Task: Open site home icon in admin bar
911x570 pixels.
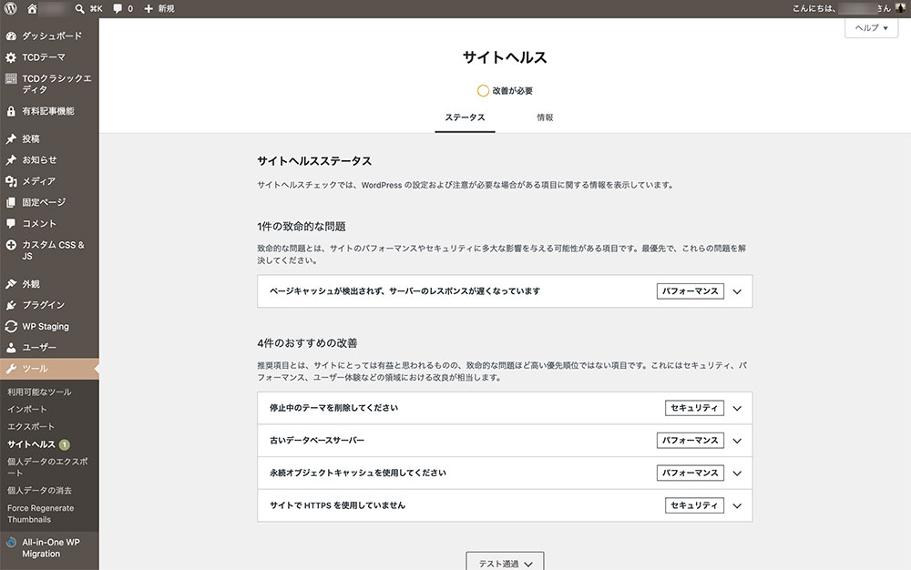Action: (32, 9)
